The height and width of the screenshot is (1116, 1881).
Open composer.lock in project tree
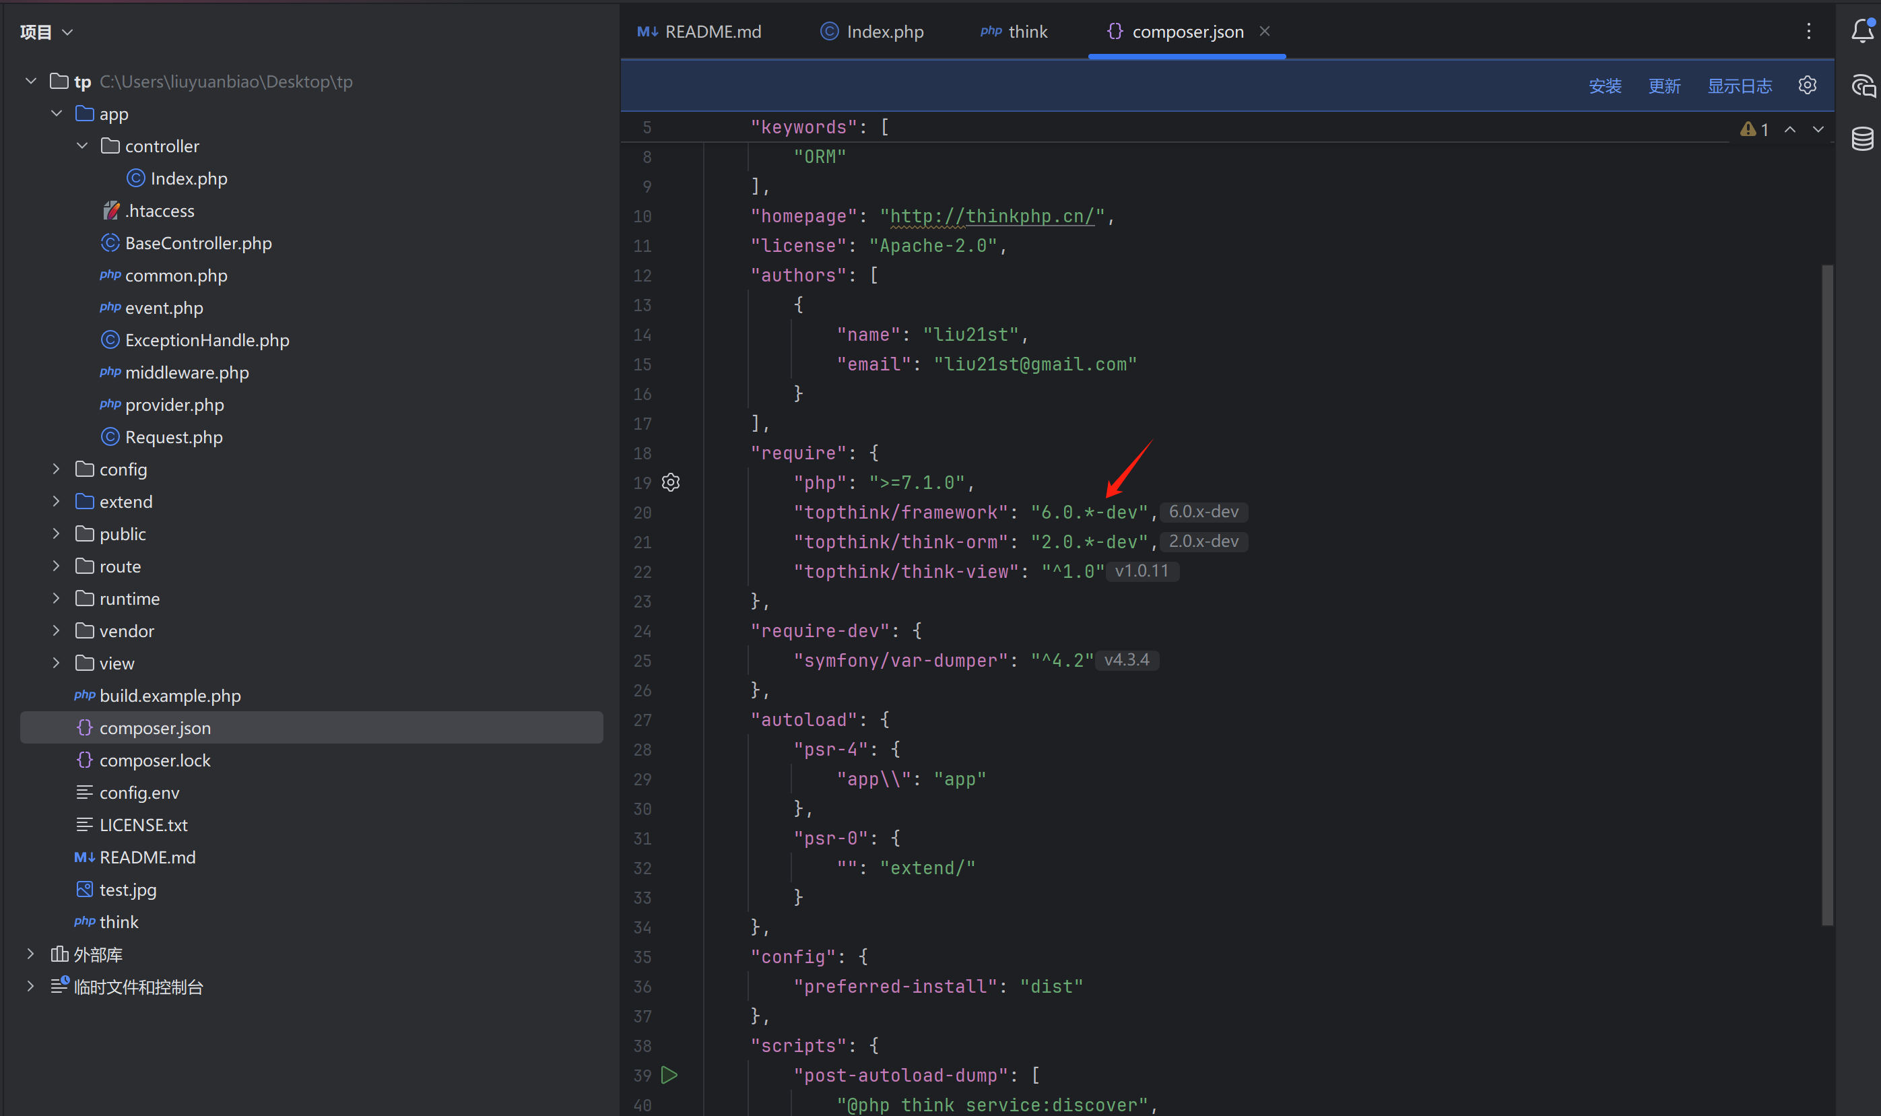155,760
